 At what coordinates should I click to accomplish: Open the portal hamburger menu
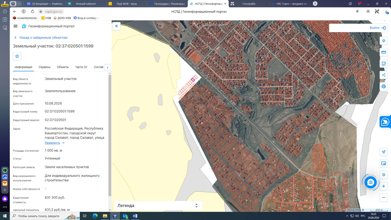pos(15,26)
